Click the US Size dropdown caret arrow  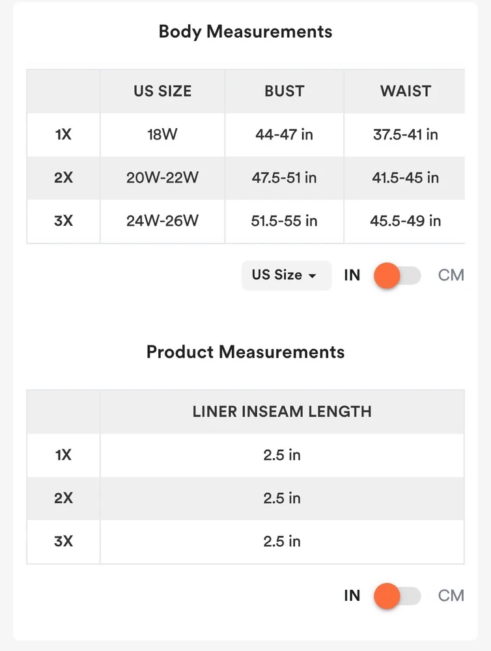click(x=313, y=276)
